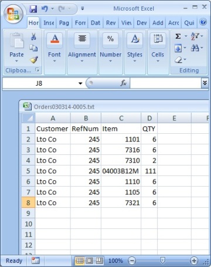Open the Review ribbon tab

[x=111, y=23]
